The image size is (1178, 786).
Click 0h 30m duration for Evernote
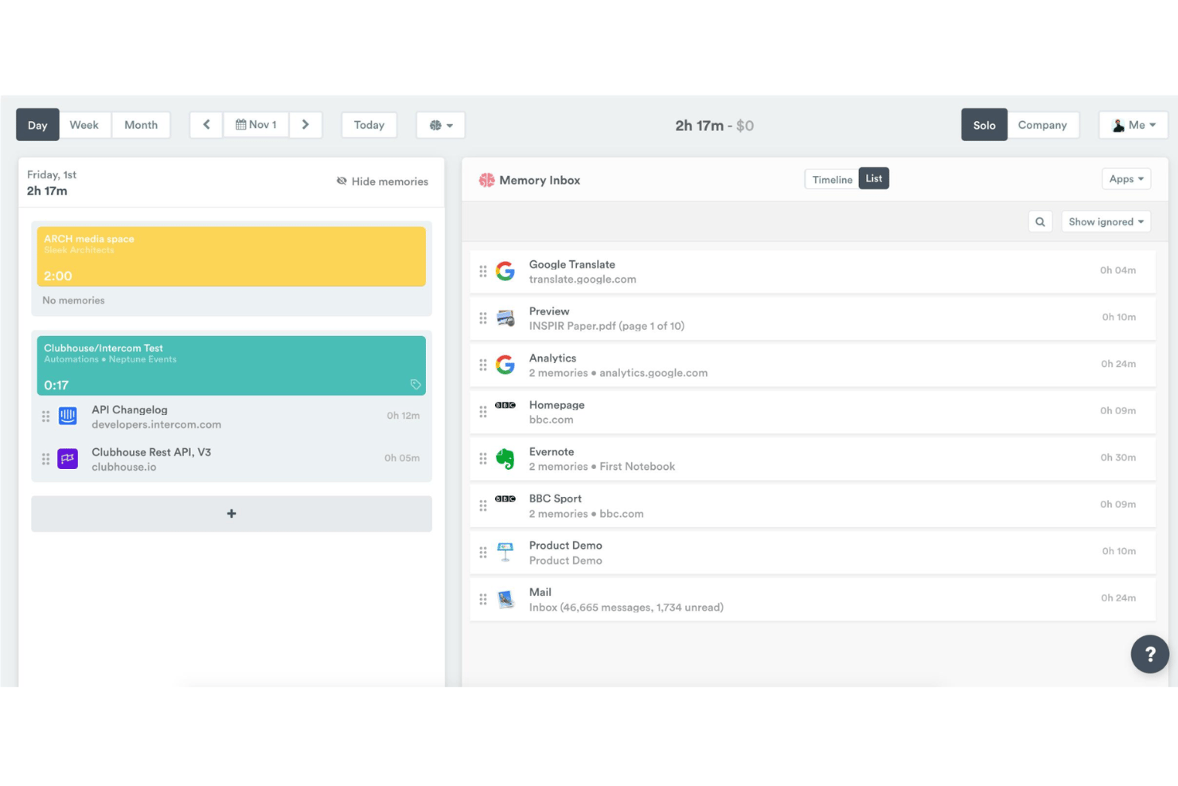pos(1118,458)
